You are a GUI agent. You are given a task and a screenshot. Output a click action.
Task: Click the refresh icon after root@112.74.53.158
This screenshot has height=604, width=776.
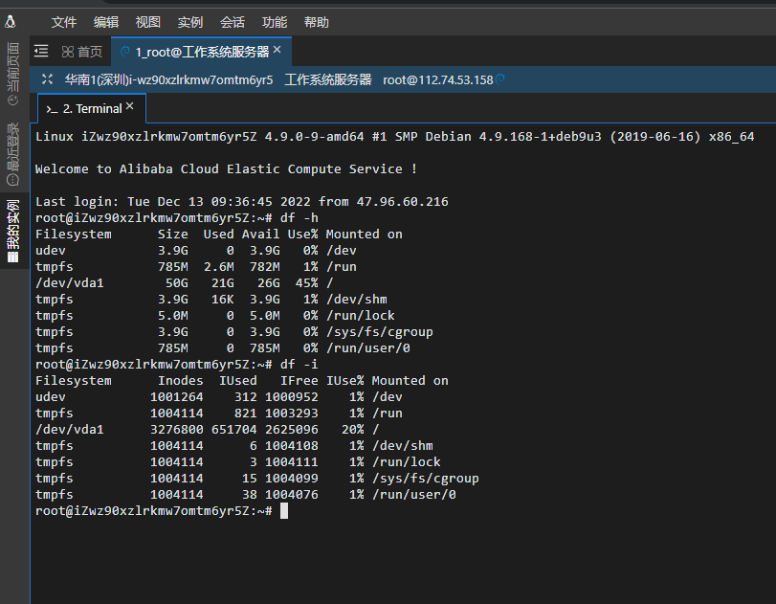(500, 79)
